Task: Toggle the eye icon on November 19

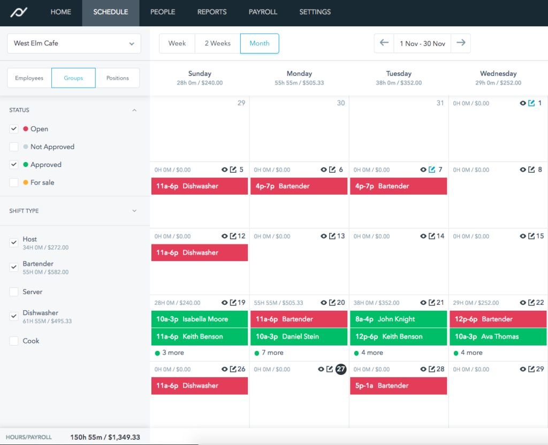Action: coord(224,303)
